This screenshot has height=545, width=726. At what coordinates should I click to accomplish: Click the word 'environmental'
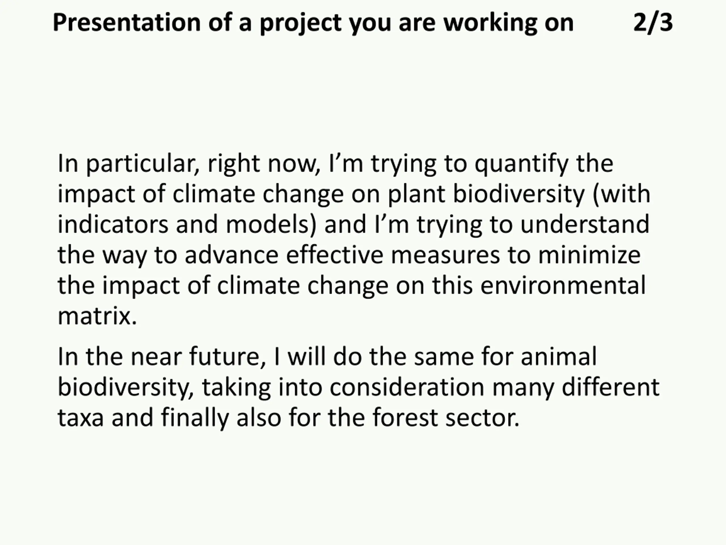(x=563, y=285)
